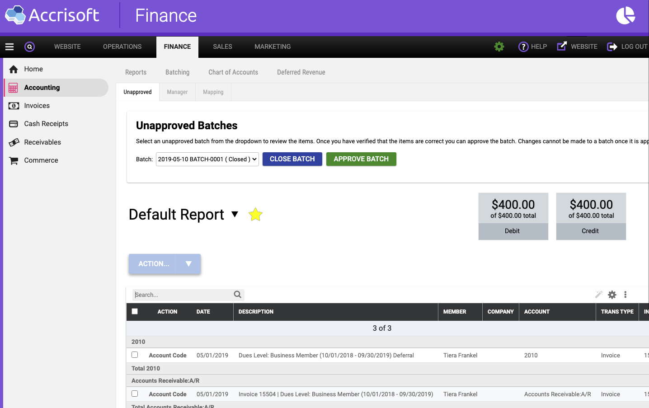Open table settings gear icon

pyautogui.click(x=612, y=295)
